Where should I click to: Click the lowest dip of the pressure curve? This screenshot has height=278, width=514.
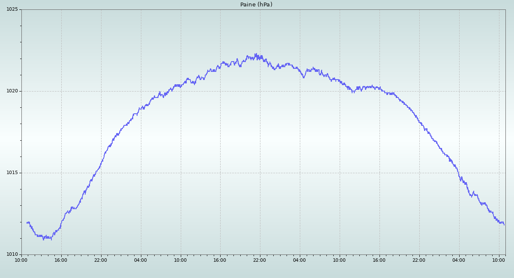(x=43, y=239)
